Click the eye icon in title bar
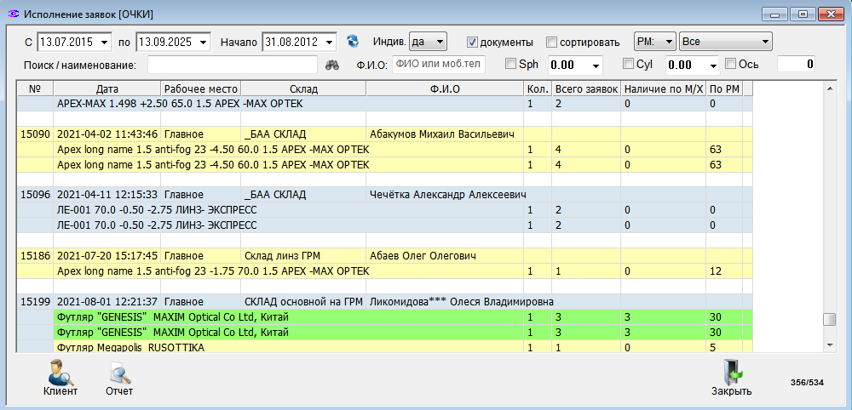This screenshot has width=852, height=410. point(13,14)
